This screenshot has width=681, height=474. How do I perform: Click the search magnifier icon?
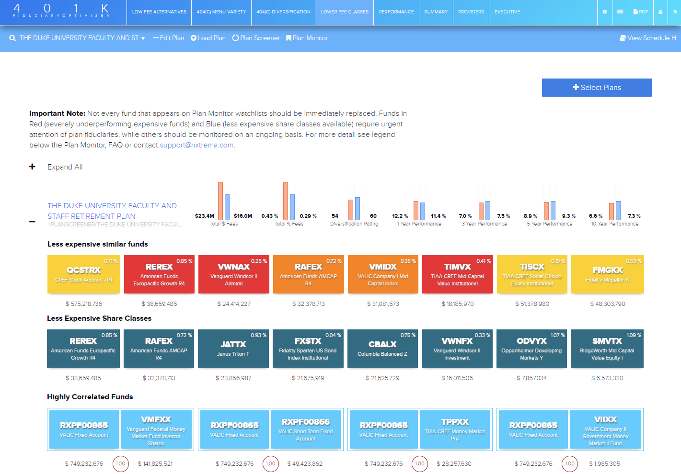[12, 38]
